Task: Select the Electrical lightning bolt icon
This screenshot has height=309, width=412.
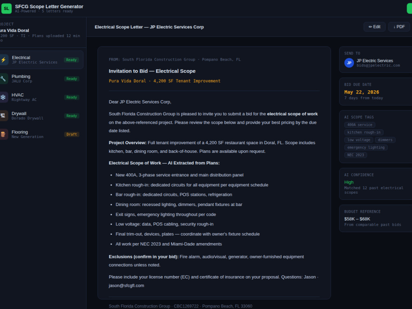Action: coord(3,60)
